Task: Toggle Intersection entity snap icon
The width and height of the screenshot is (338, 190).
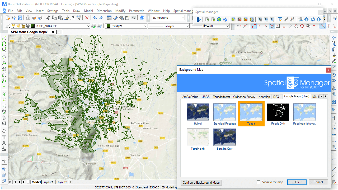Action: pos(322,26)
